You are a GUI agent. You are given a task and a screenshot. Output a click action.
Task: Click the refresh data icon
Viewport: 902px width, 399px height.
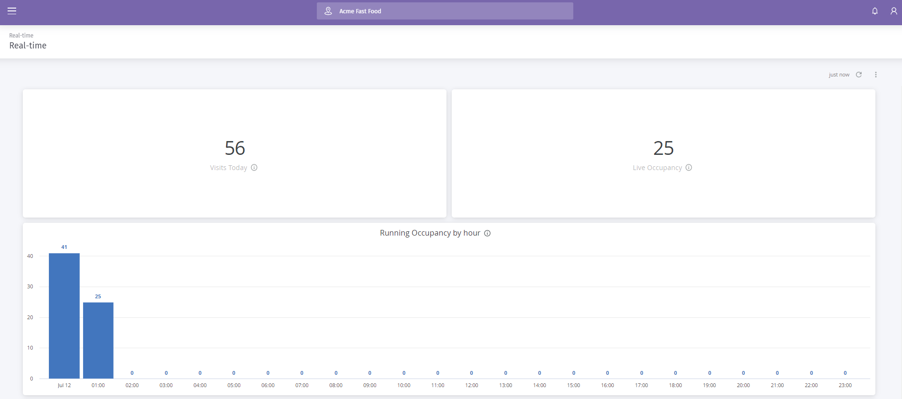[x=859, y=75]
